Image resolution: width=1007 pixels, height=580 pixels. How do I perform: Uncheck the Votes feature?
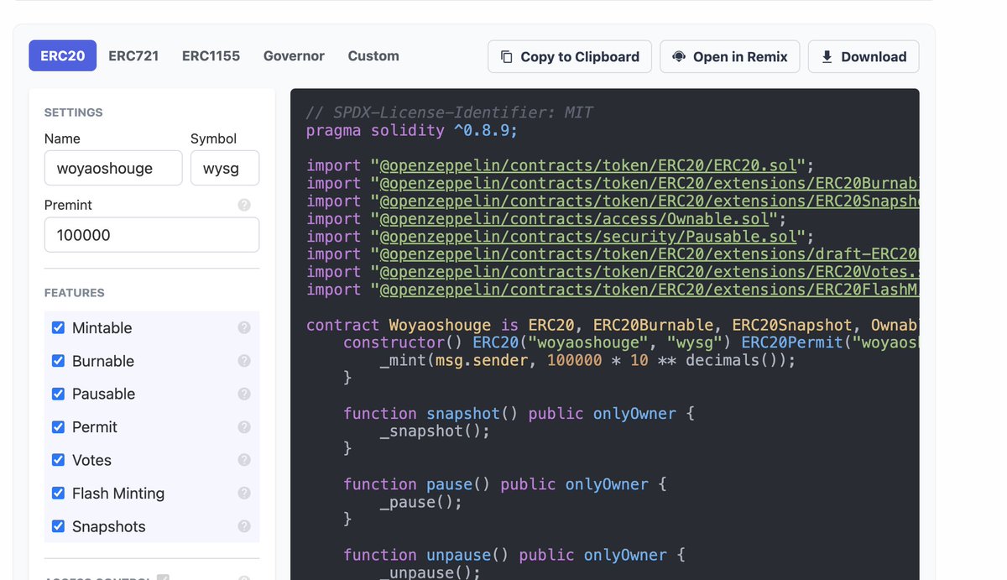point(58,460)
